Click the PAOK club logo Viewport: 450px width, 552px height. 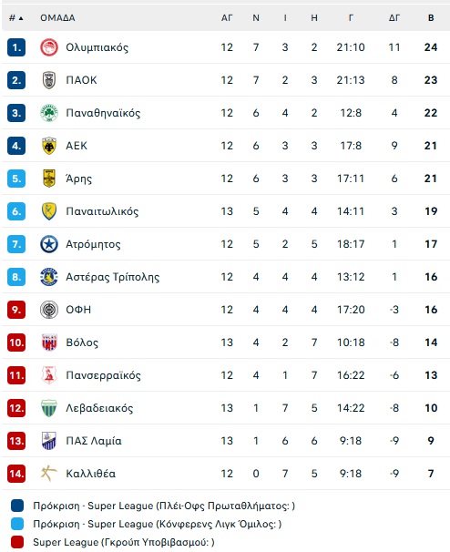pyautogui.click(x=49, y=80)
